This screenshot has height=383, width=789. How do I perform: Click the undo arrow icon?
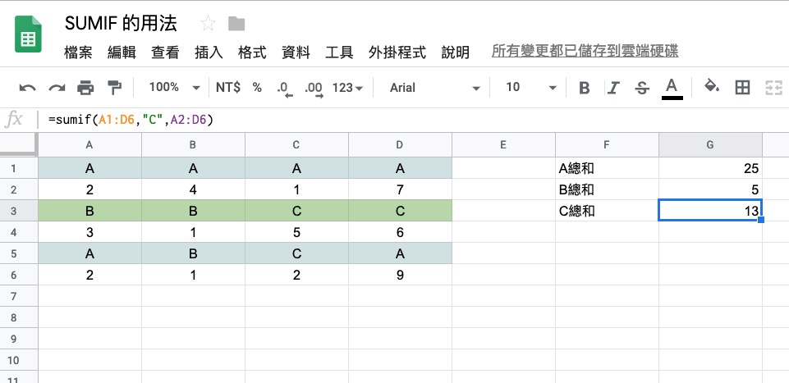(x=27, y=88)
